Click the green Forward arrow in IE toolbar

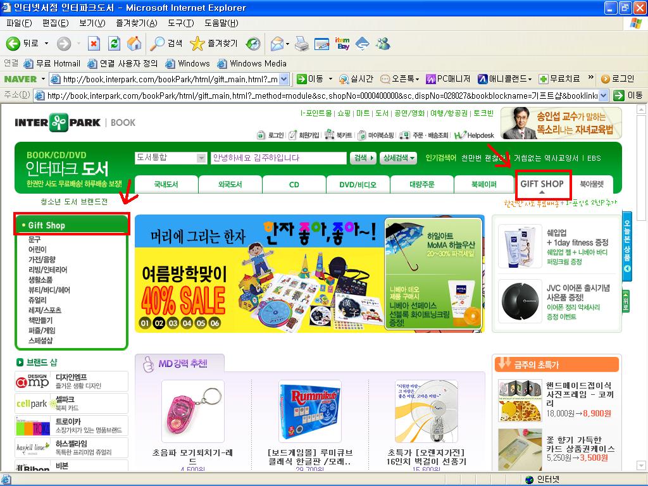pos(64,43)
